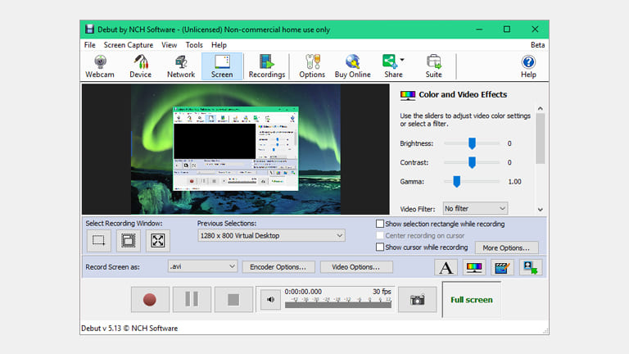Toggle Show cursor while recording checkbox
This screenshot has width=629, height=354.
coord(380,247)
